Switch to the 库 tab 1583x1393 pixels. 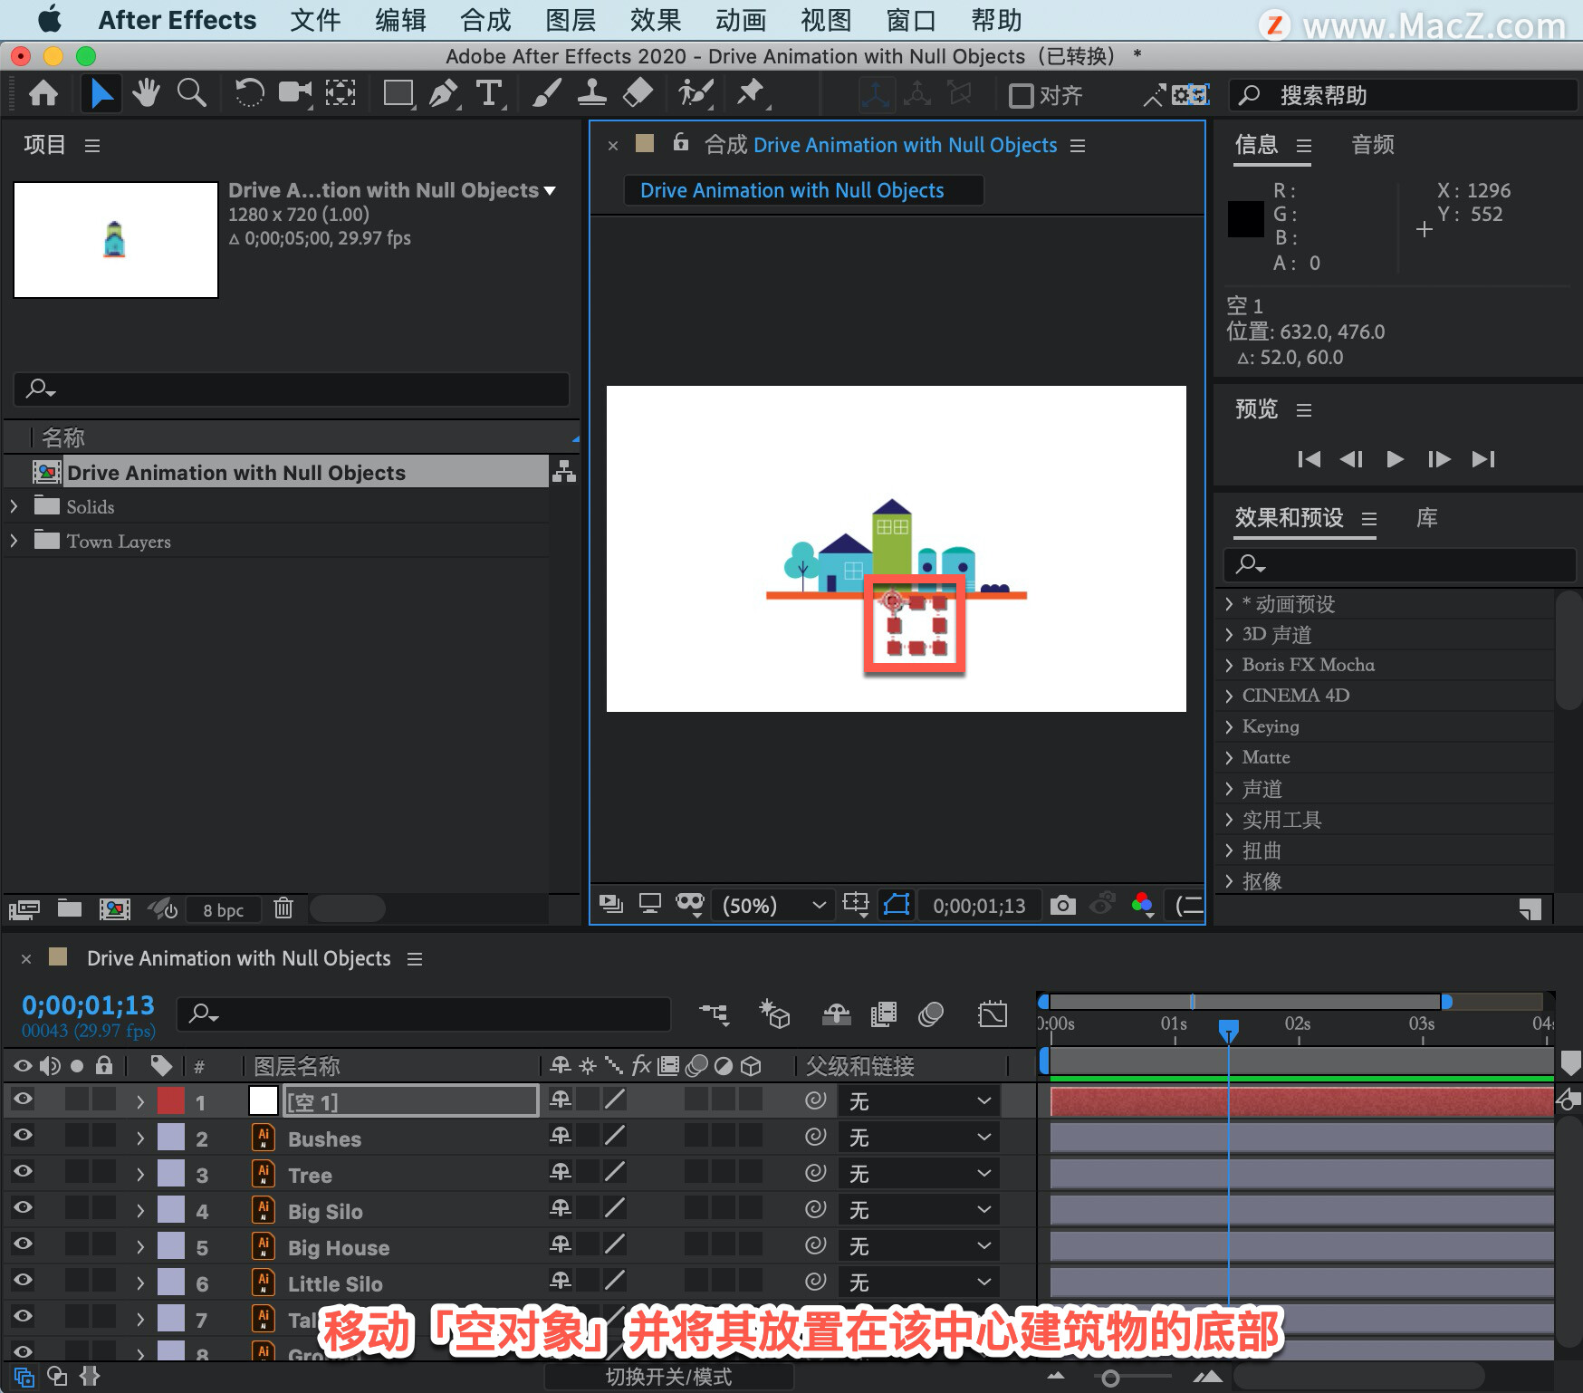tap(1426, 518)
